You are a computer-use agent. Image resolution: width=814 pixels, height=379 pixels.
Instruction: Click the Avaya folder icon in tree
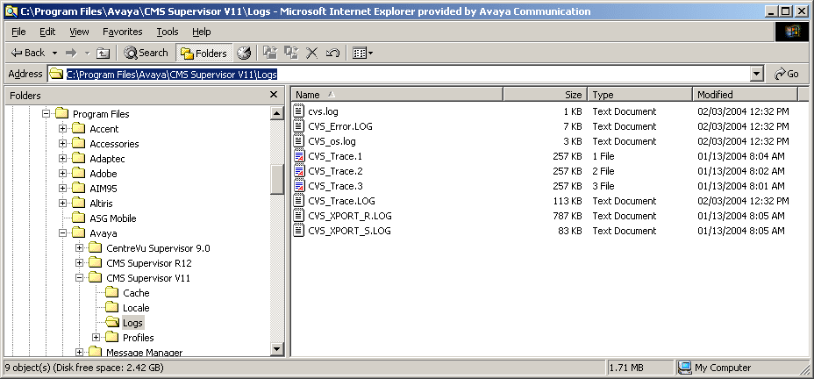[78, 233]
